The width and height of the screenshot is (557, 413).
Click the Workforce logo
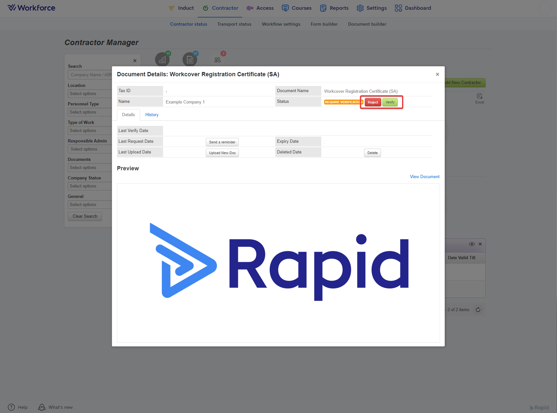[31, 8]
